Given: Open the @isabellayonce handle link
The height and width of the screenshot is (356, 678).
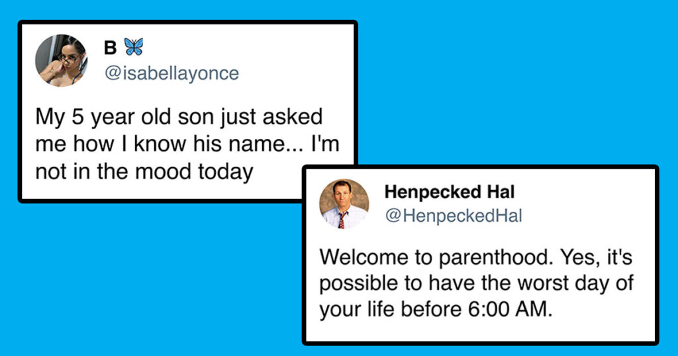Looking at the screenshot, I should [171, 73].
